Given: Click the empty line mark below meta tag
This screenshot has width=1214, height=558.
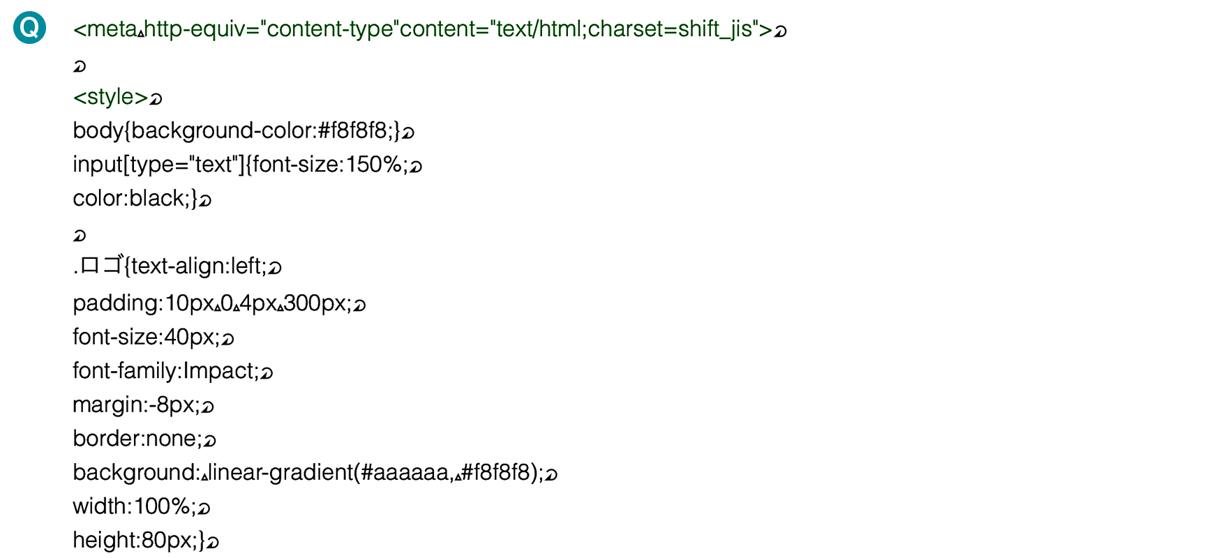Looking at the screenshot, I should point(80,66).
